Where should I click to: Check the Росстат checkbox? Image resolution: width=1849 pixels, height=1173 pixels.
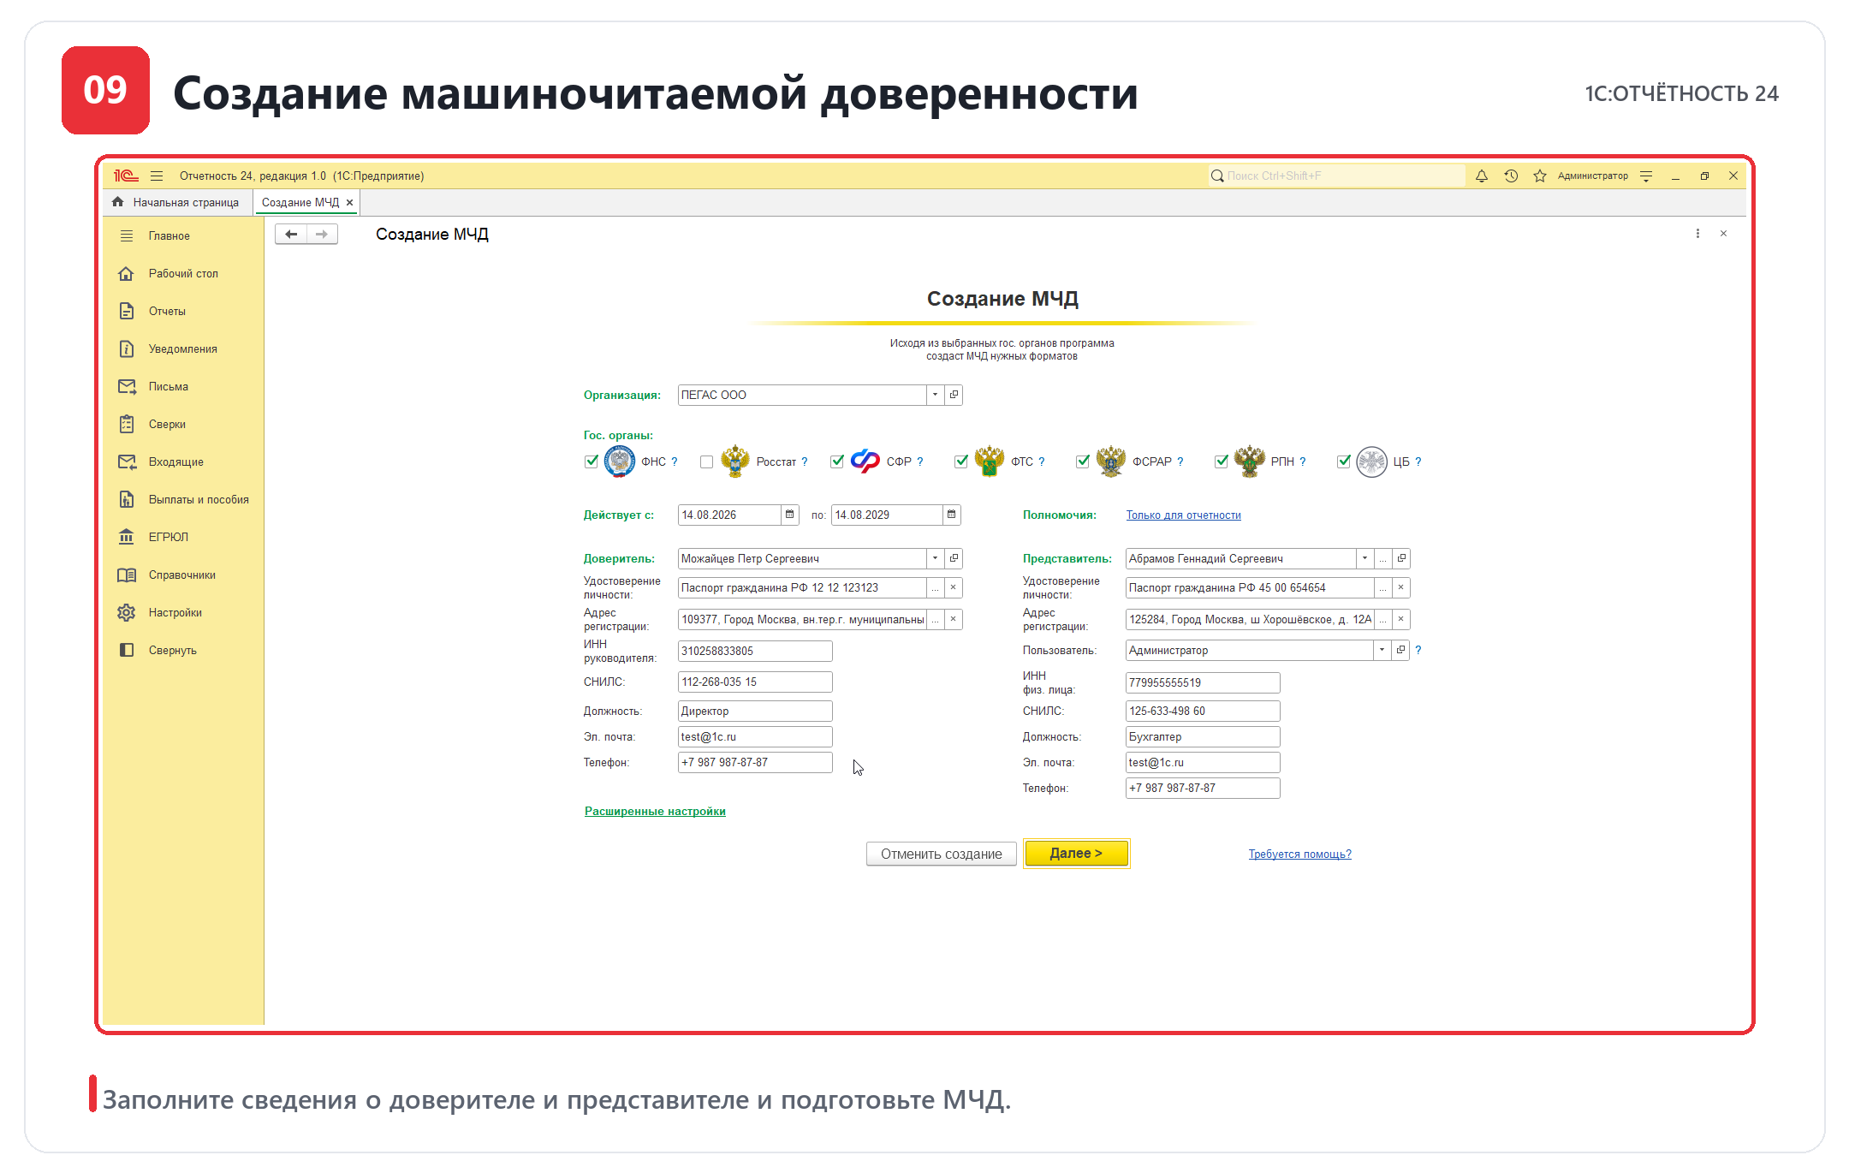pyautogui.click(x=706, y=461)
